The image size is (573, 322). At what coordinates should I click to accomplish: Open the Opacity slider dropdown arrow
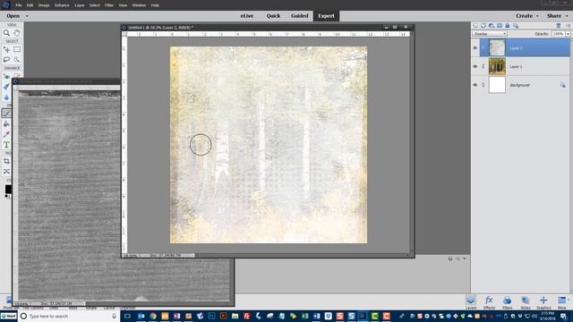(x=568, y=34)
